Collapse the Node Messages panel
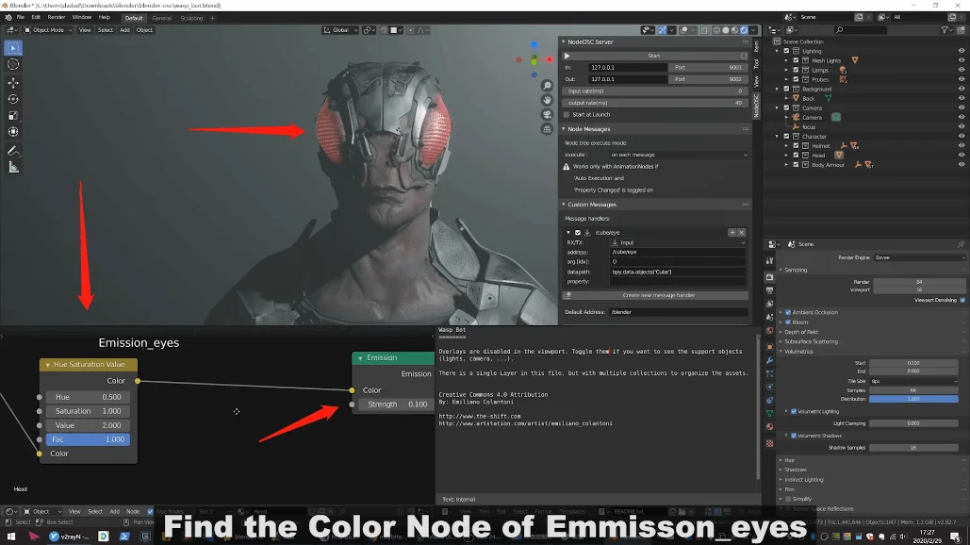The image size is (970, 545). [566, 128]
